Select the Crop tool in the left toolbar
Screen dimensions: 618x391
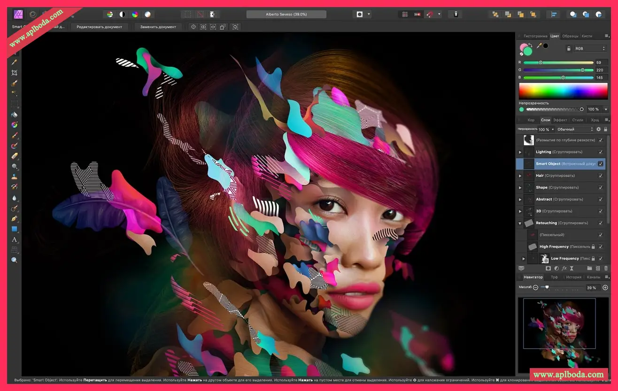(x=15, y=73)
